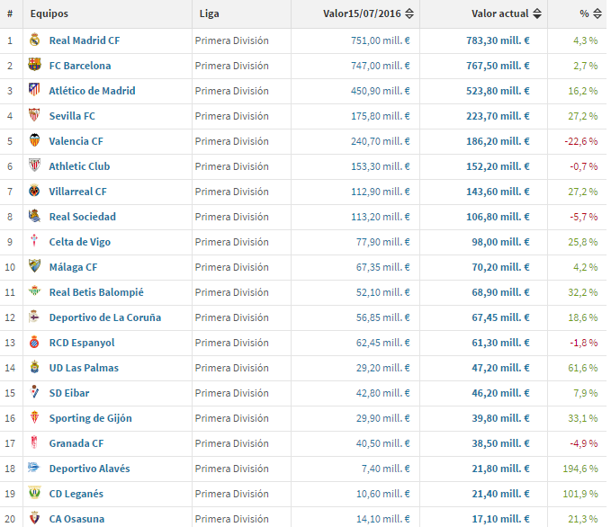Screen dimensions: 611x527
Task: Click the 240,70 mill. € past value
Action: click(x=381, y=141)
